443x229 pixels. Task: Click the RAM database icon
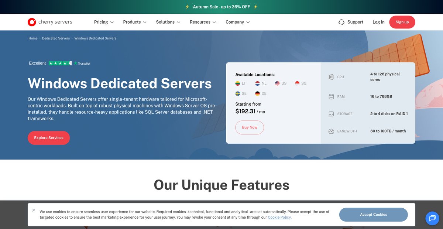click(x=331, y=96)
